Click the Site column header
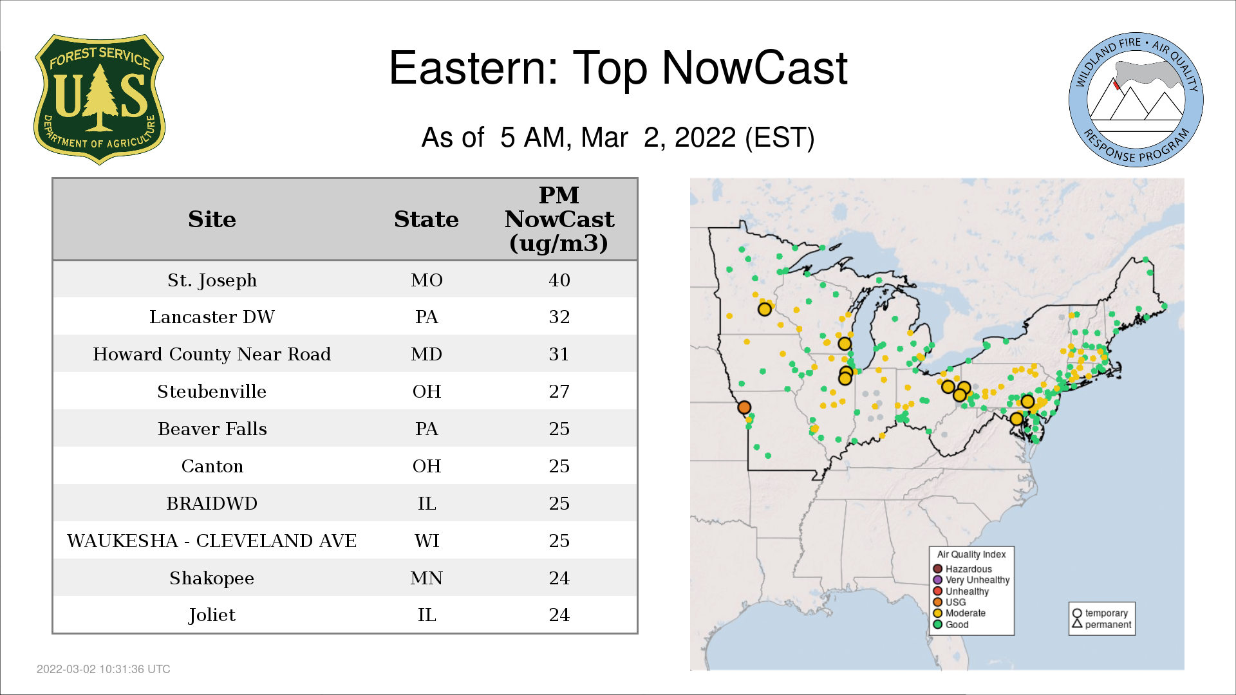 pos(212,219)
